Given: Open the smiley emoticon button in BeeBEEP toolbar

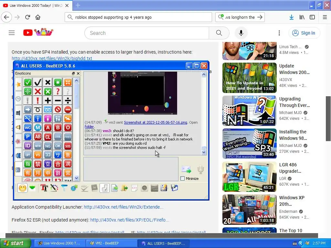Looking at the screenshot, I should (x=23, y=188).
